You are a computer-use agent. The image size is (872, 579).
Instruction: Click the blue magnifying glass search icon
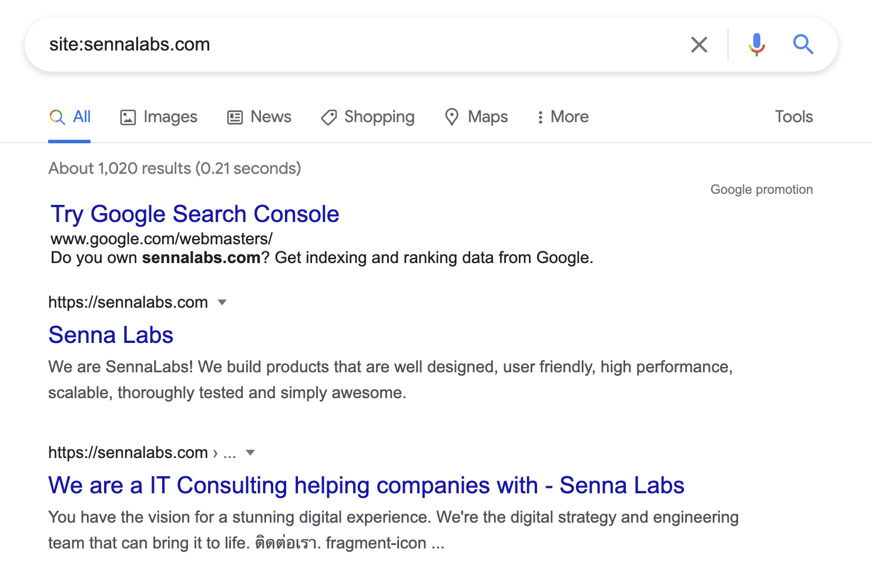pos(803,45)
